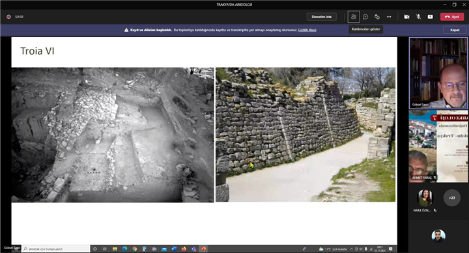Click the red recording indicator icon
The height and width of the screenshot is (253, 469).
[8, 17]
